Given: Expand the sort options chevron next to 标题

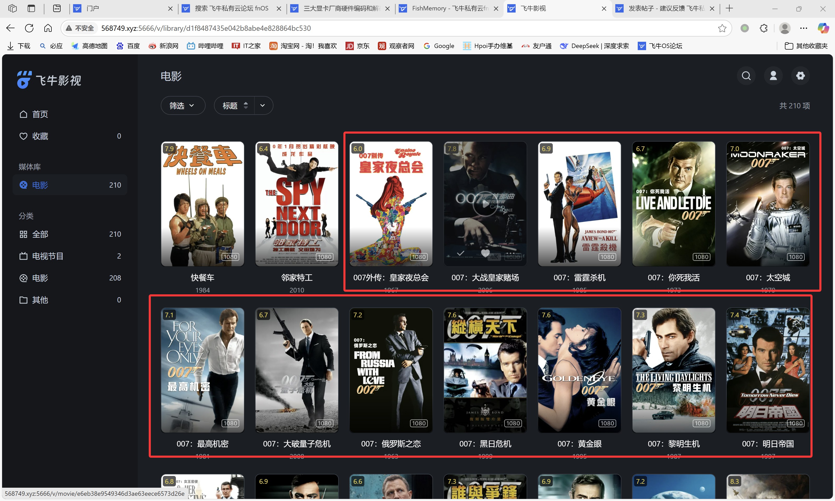Looking at the screenshot, I should point(263,106).
